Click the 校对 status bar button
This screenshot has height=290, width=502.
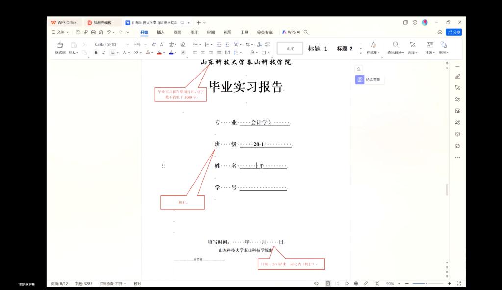tap(137, 284)
